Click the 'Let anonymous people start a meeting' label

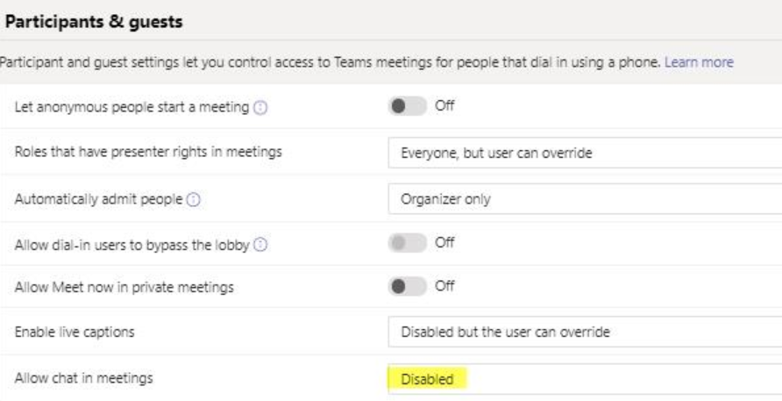tap(132, 107)
